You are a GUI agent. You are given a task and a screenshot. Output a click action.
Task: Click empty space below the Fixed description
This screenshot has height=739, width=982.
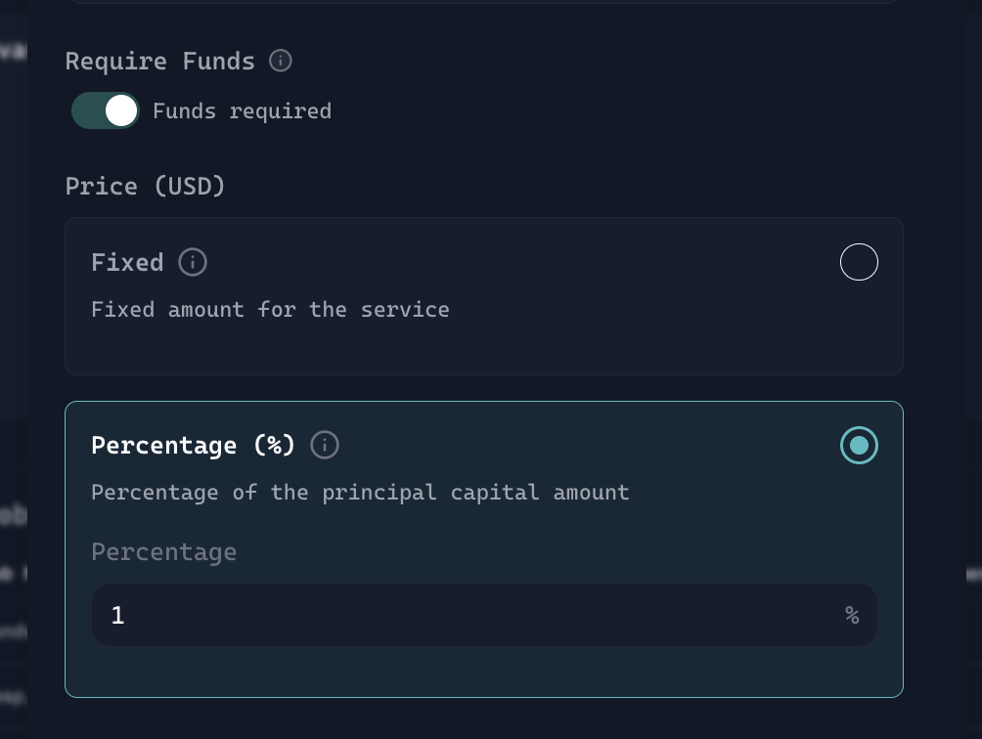tap(483, 348)
